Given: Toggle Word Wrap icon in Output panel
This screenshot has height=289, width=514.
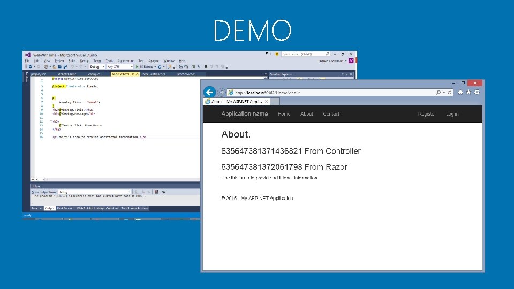Looking at the screenshot, I should pyautogui.click(x=163, y=192).
